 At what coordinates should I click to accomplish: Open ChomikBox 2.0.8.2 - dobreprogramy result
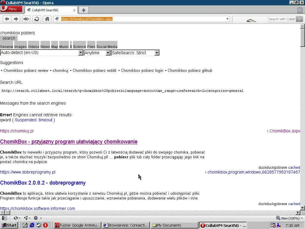(43, 183)
